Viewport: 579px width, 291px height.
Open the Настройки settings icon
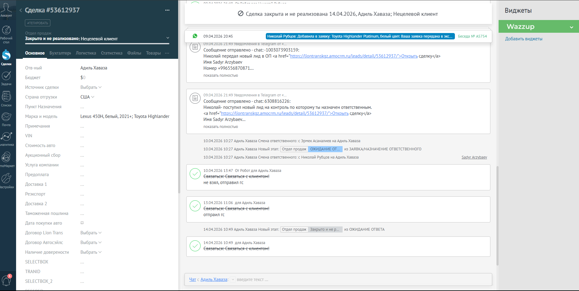(x=6, y=181)
